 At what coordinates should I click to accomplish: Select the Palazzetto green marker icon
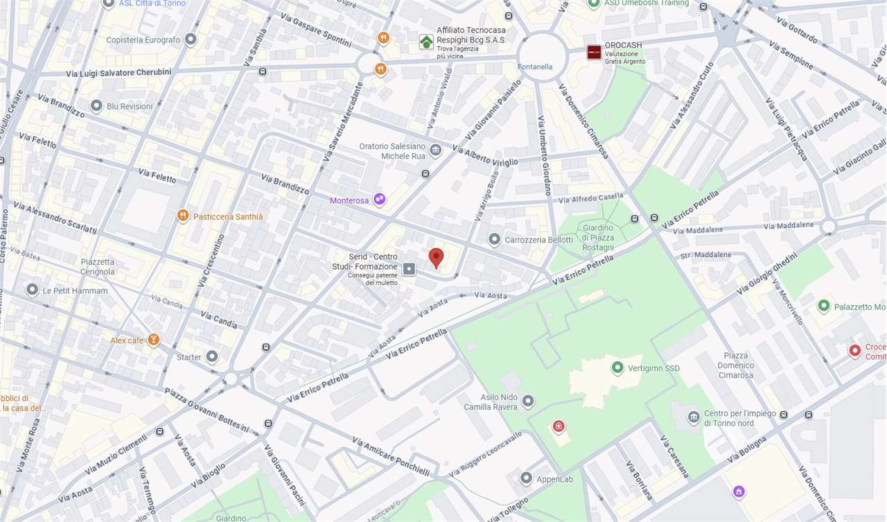pos(823,306)
